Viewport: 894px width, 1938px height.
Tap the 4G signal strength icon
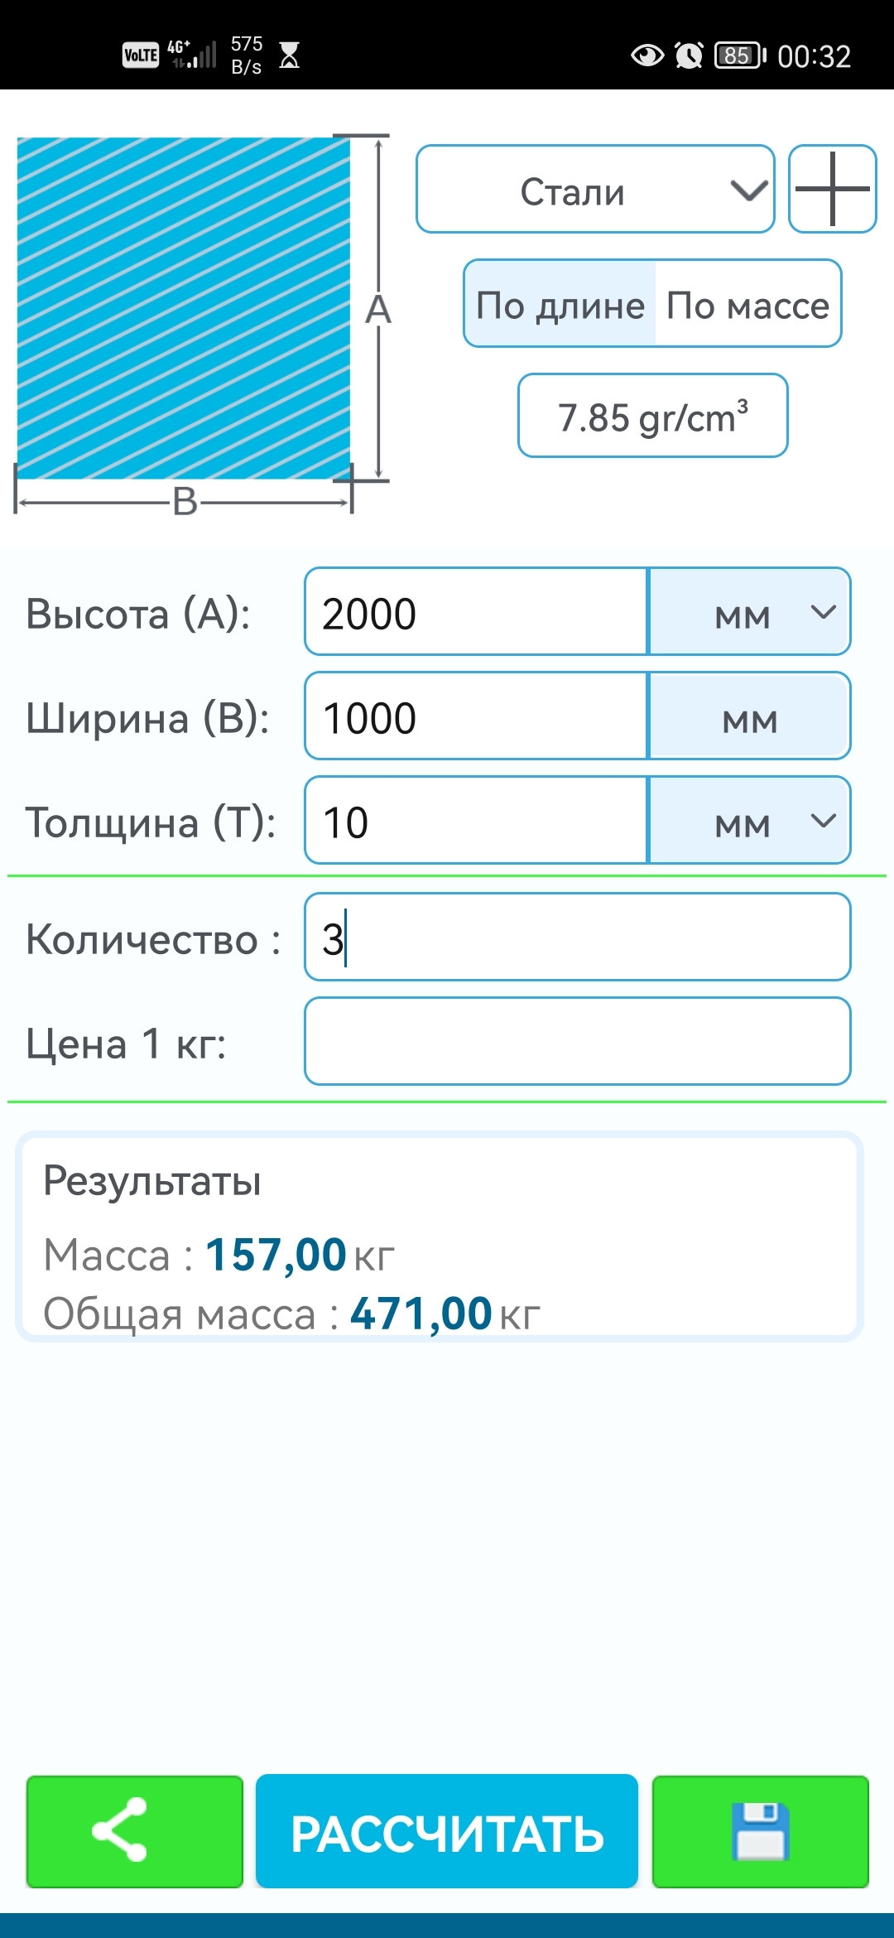pos(192,54)
